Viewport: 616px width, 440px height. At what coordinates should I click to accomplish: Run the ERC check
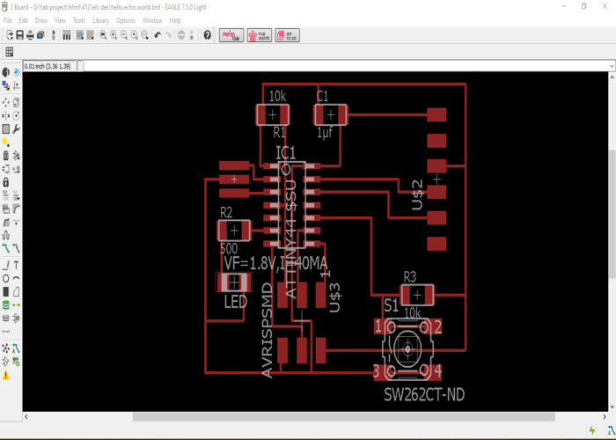pyautogui.click(x=6, y=362)
